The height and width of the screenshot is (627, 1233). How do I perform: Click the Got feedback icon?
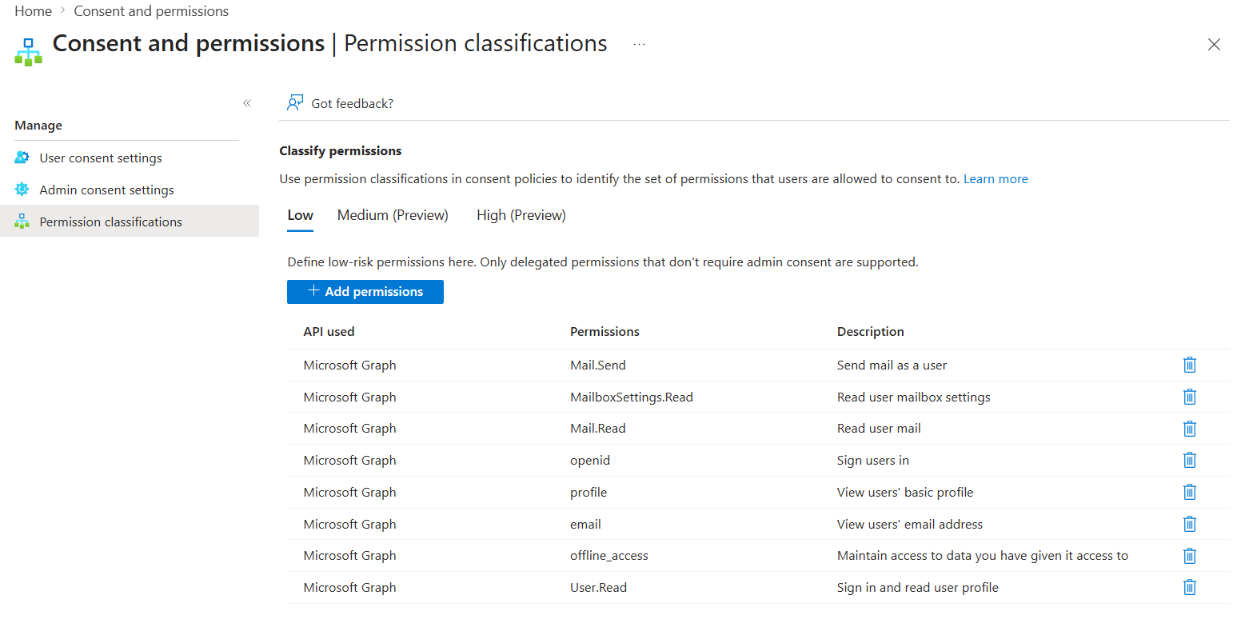tap(295, 102)
